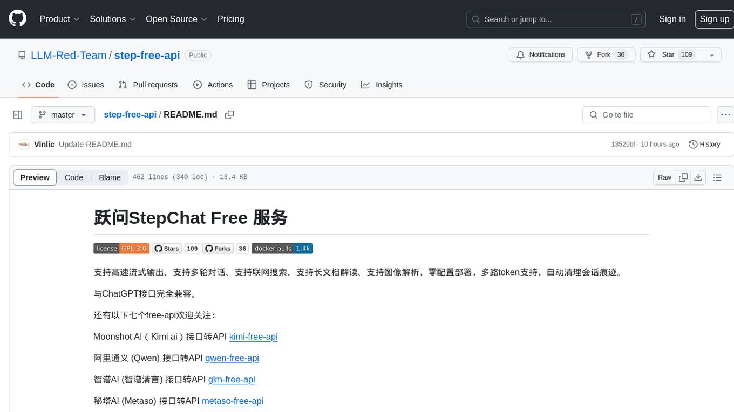Switch to the Issues tab
The image size is (734, 412).
[x=86, y=85]
